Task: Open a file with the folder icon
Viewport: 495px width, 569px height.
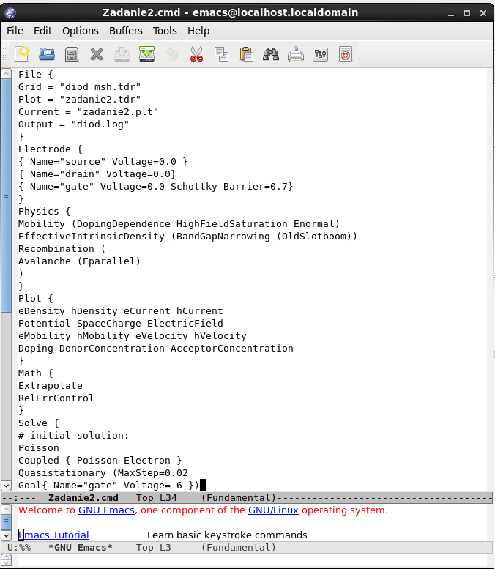Action: pyautogui.click(x=47, y=54)
